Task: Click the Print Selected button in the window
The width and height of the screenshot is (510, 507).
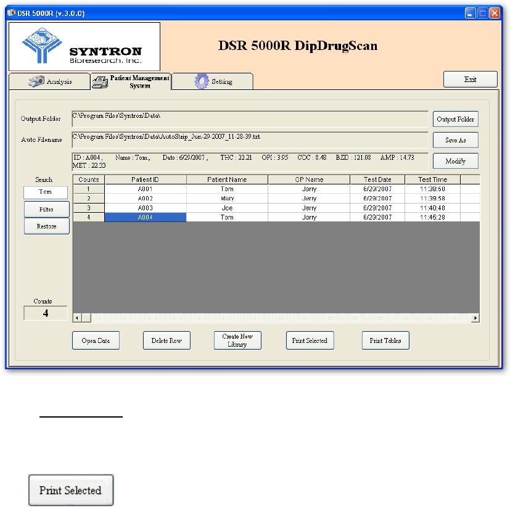Action: [x=310, y=340]
